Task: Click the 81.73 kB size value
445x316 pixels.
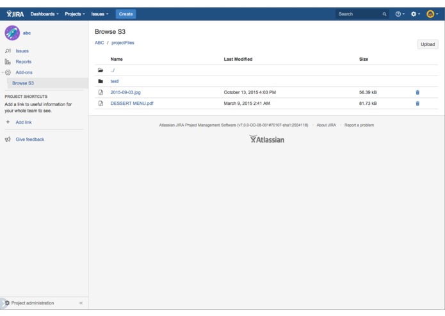Action: point(368,104)
